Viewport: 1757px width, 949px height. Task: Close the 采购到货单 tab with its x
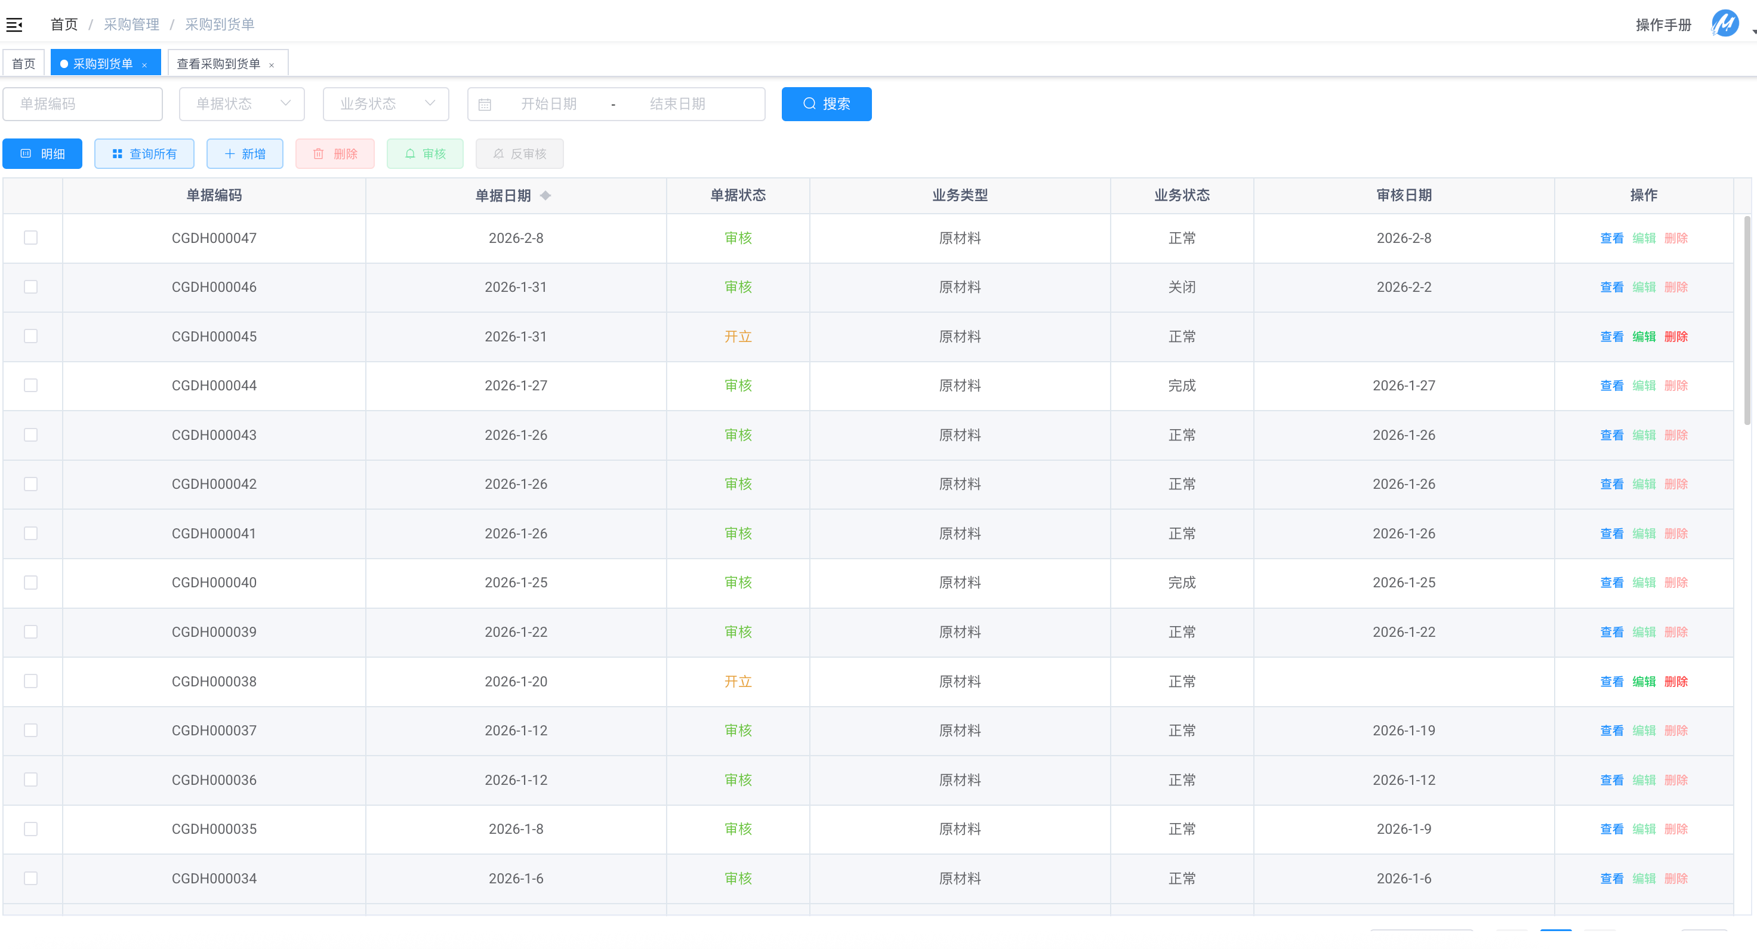[144, 66]
